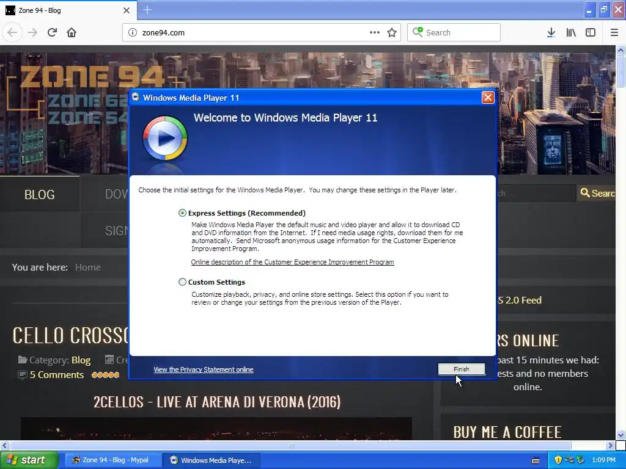
Task: Select Custom Settings radio button
Action: 182,282
